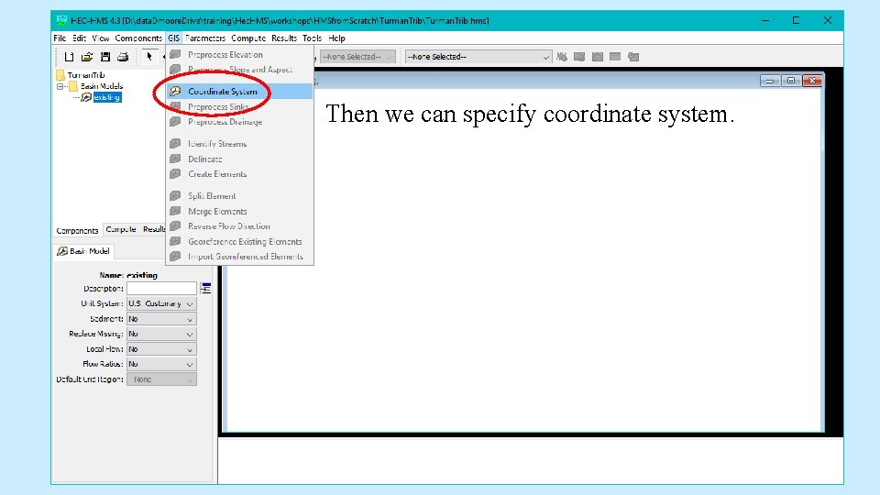Viewport: 880px width, 495px height.
Task: Click the icon beside Reverse Flow Direction
Action: tap(176, 226)
